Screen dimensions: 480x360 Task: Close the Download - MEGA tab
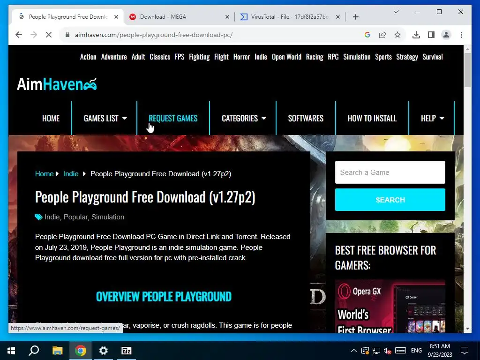tap(227, 17)
